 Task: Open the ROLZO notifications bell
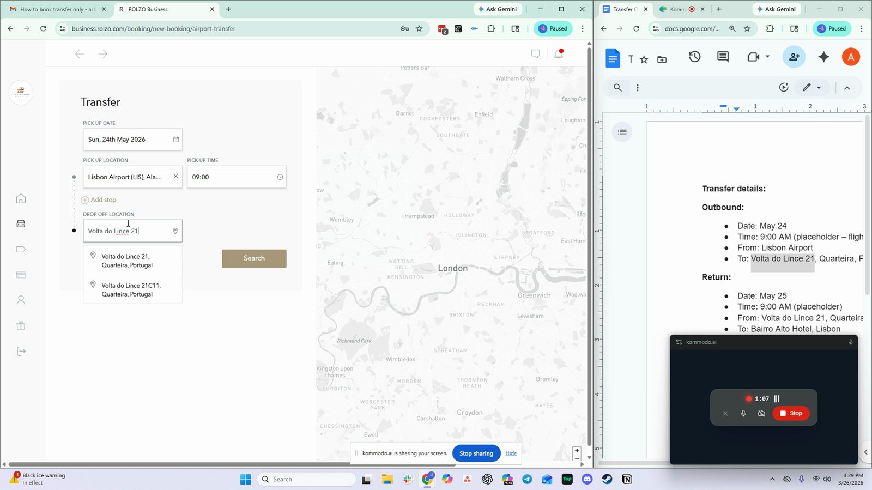pos(559,53)
